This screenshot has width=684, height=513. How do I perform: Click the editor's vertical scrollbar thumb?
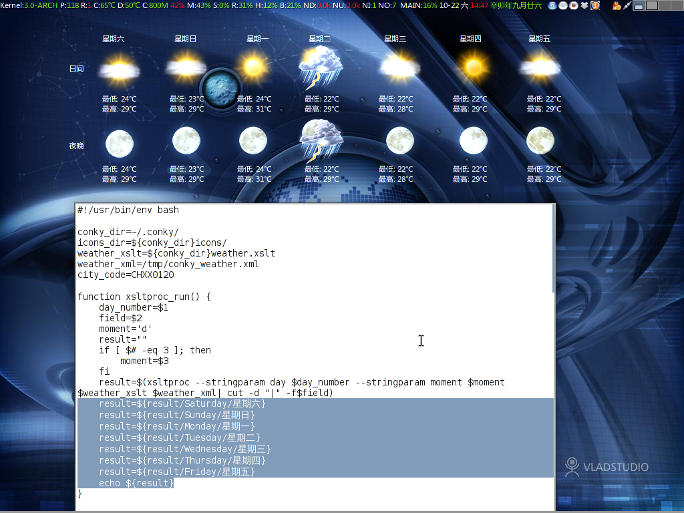(554, 248)
